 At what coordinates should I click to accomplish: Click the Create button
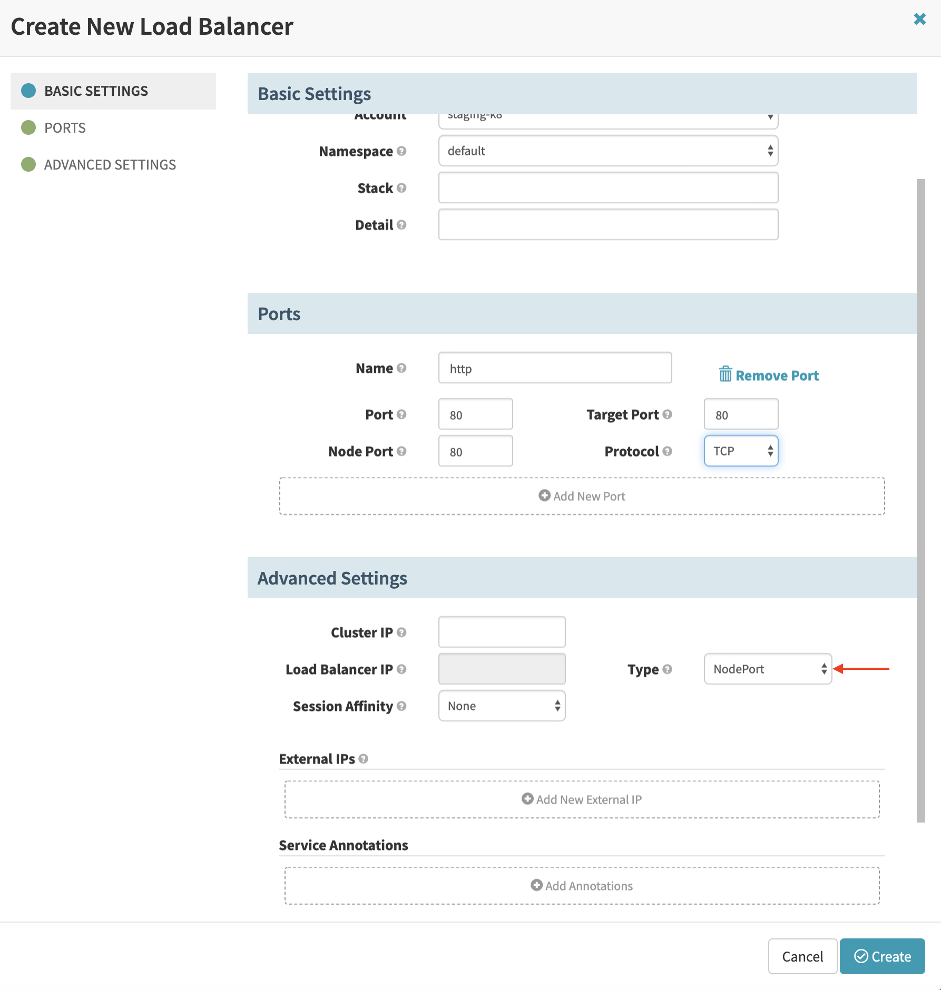882,956
